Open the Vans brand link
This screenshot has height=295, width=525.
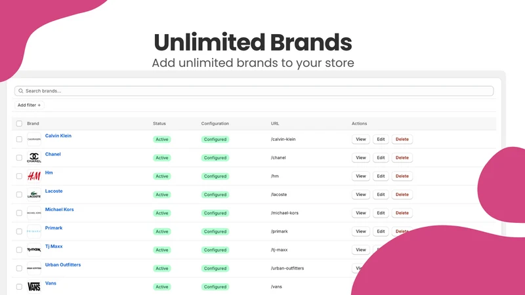51,283
